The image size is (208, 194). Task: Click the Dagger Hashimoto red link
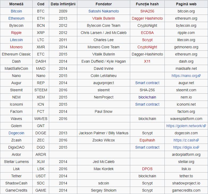147,19
